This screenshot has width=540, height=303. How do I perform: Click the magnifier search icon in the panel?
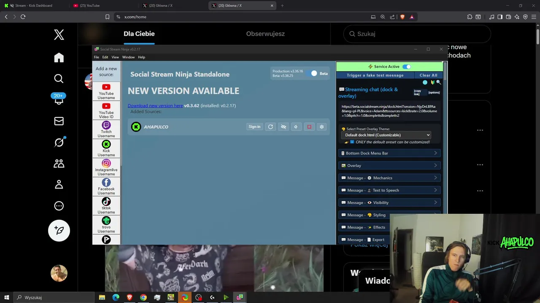tap(438, 82)
